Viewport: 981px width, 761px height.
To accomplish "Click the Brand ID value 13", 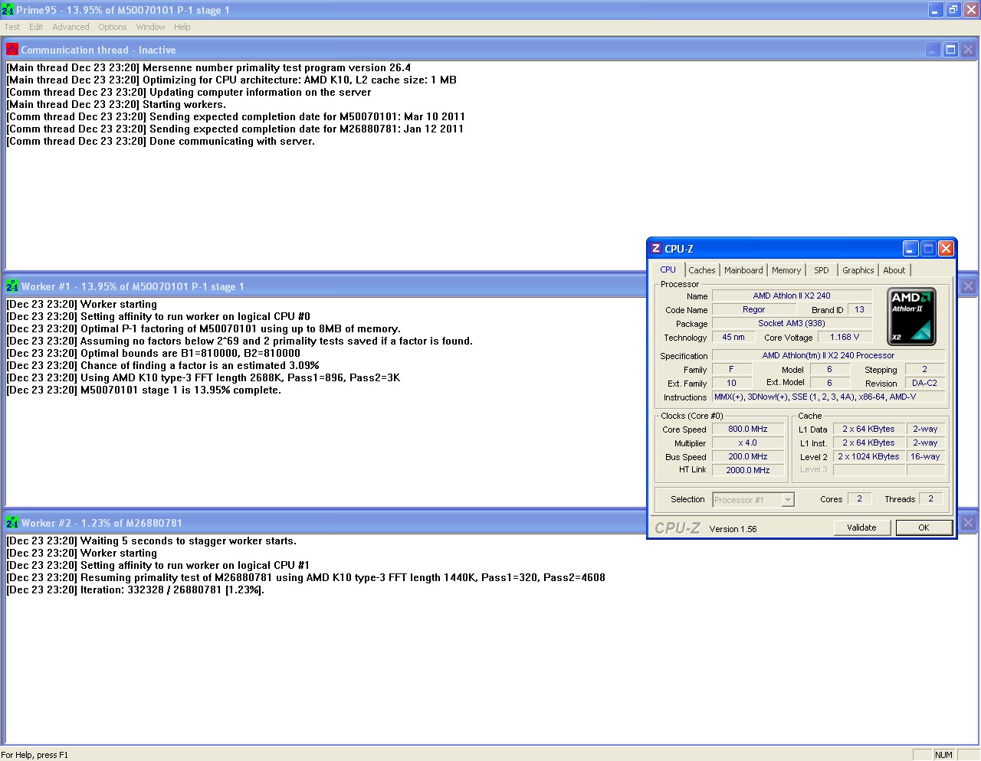I will (859, 310).
